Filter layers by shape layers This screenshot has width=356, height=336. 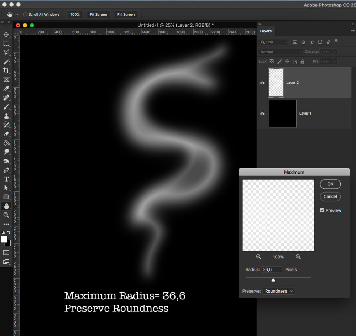pos(320,42)
